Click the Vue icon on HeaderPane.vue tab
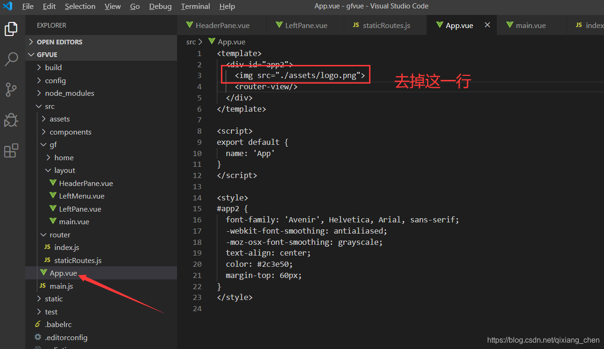The image size is (604, 349). coord(189,25)
